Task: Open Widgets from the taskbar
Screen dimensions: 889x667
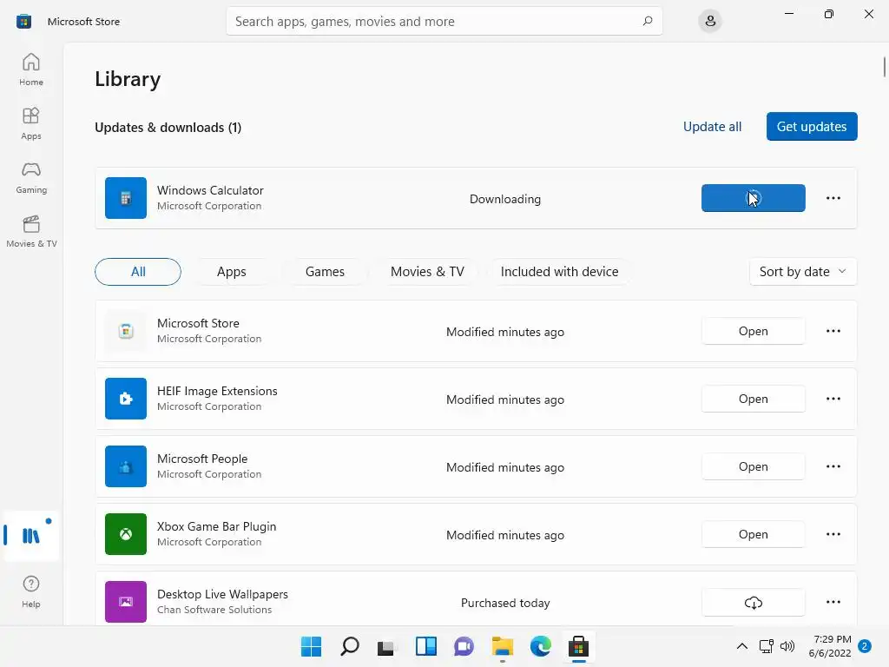Action: pos(425,646)
